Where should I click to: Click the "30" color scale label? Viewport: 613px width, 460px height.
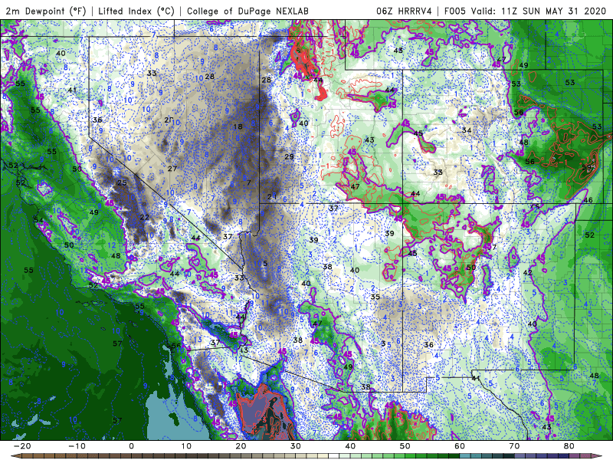[x=296, y=446]
